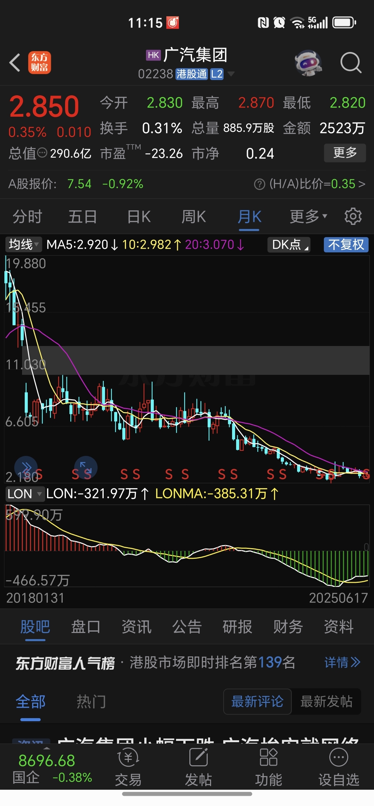Tap the market value info icon
The image size is (374, 806).
click(x=42, y=153)
